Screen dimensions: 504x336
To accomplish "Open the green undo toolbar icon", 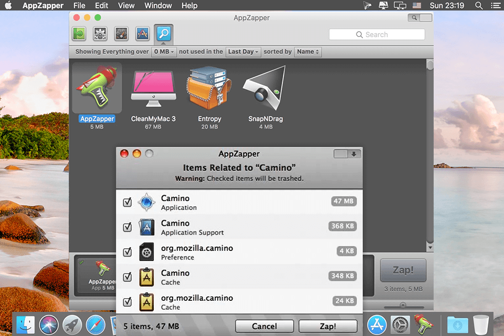I will (x=79, y=34).
